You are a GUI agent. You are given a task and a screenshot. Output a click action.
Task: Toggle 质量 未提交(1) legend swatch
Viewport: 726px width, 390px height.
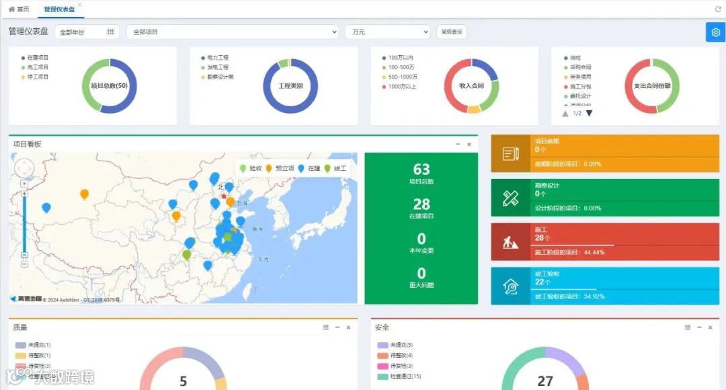pyautogui.click(x=20, y=345)
